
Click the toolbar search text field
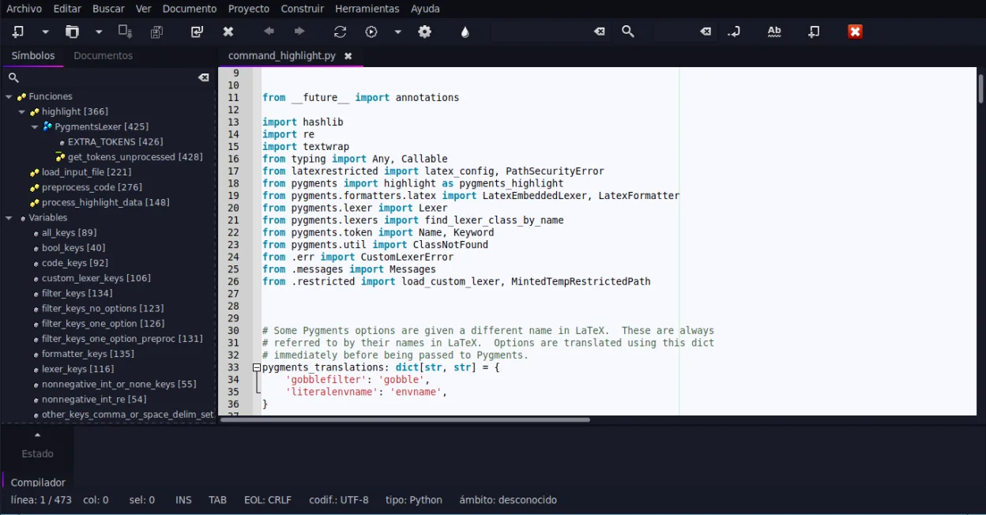click(x=541, y=32)
